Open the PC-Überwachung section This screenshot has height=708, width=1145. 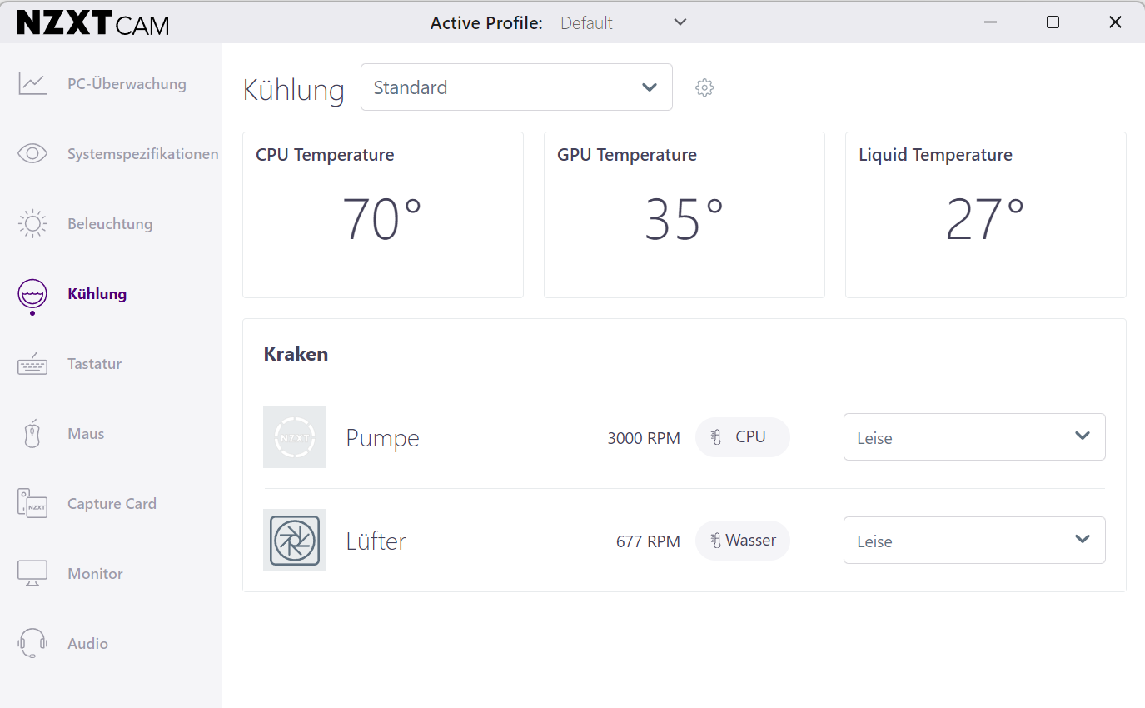tap(111, 83)
